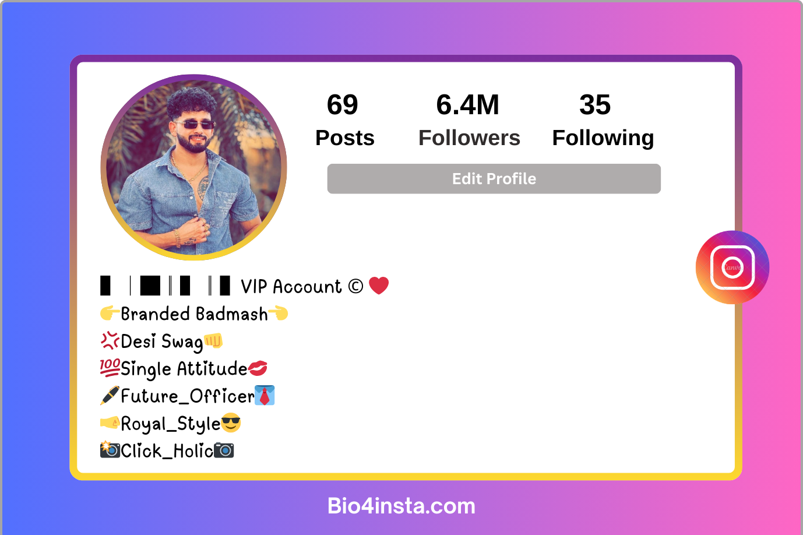This screenshot has width=803, height=535.
Task: Click the barcode symbols before VIP Account
Action: pyautogui.click(x=165, y=286)
